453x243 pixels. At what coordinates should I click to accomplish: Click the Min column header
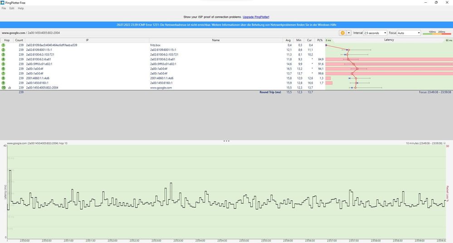coord(299,40)
